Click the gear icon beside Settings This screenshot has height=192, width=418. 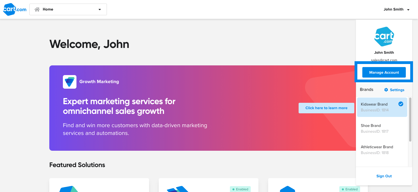tap(386, 90)
